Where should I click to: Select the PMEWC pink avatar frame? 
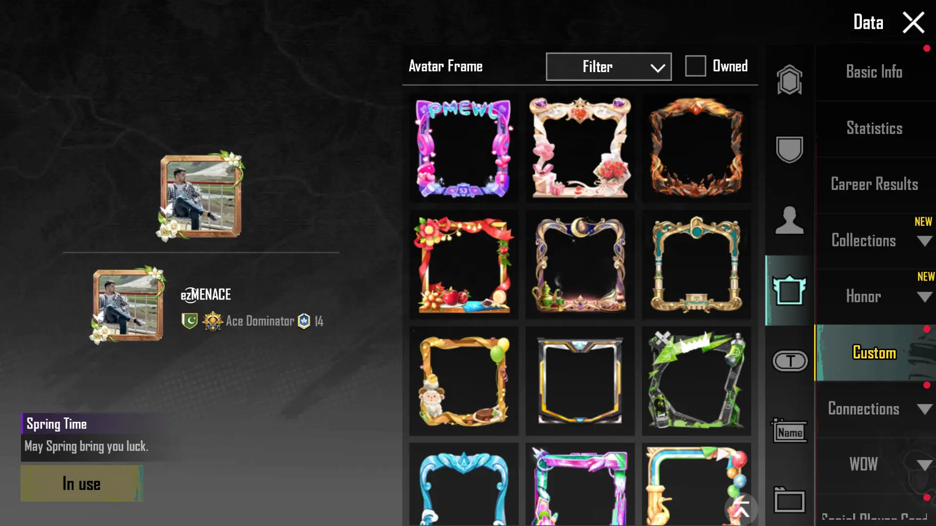pyautogui.click(x=464, y=148)
